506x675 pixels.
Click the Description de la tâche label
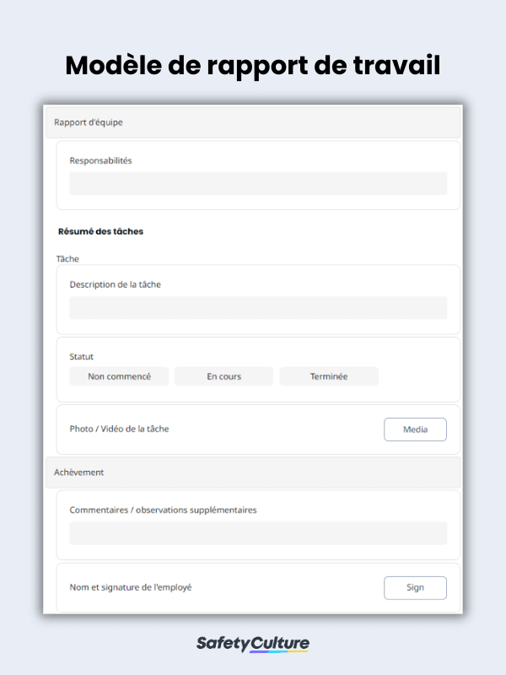[x=116, y=284]
